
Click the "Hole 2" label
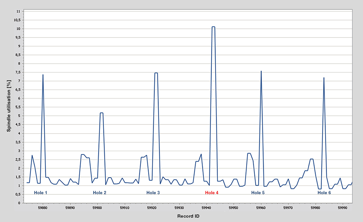click(x=99, y=192)
